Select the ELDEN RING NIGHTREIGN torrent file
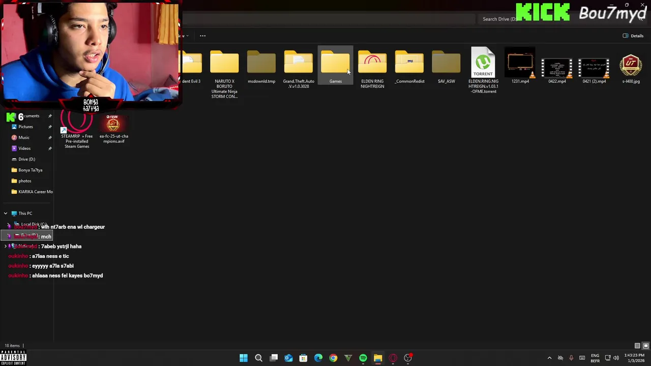Viewport: 651px width, 366px height. click(x=483, y=71)
